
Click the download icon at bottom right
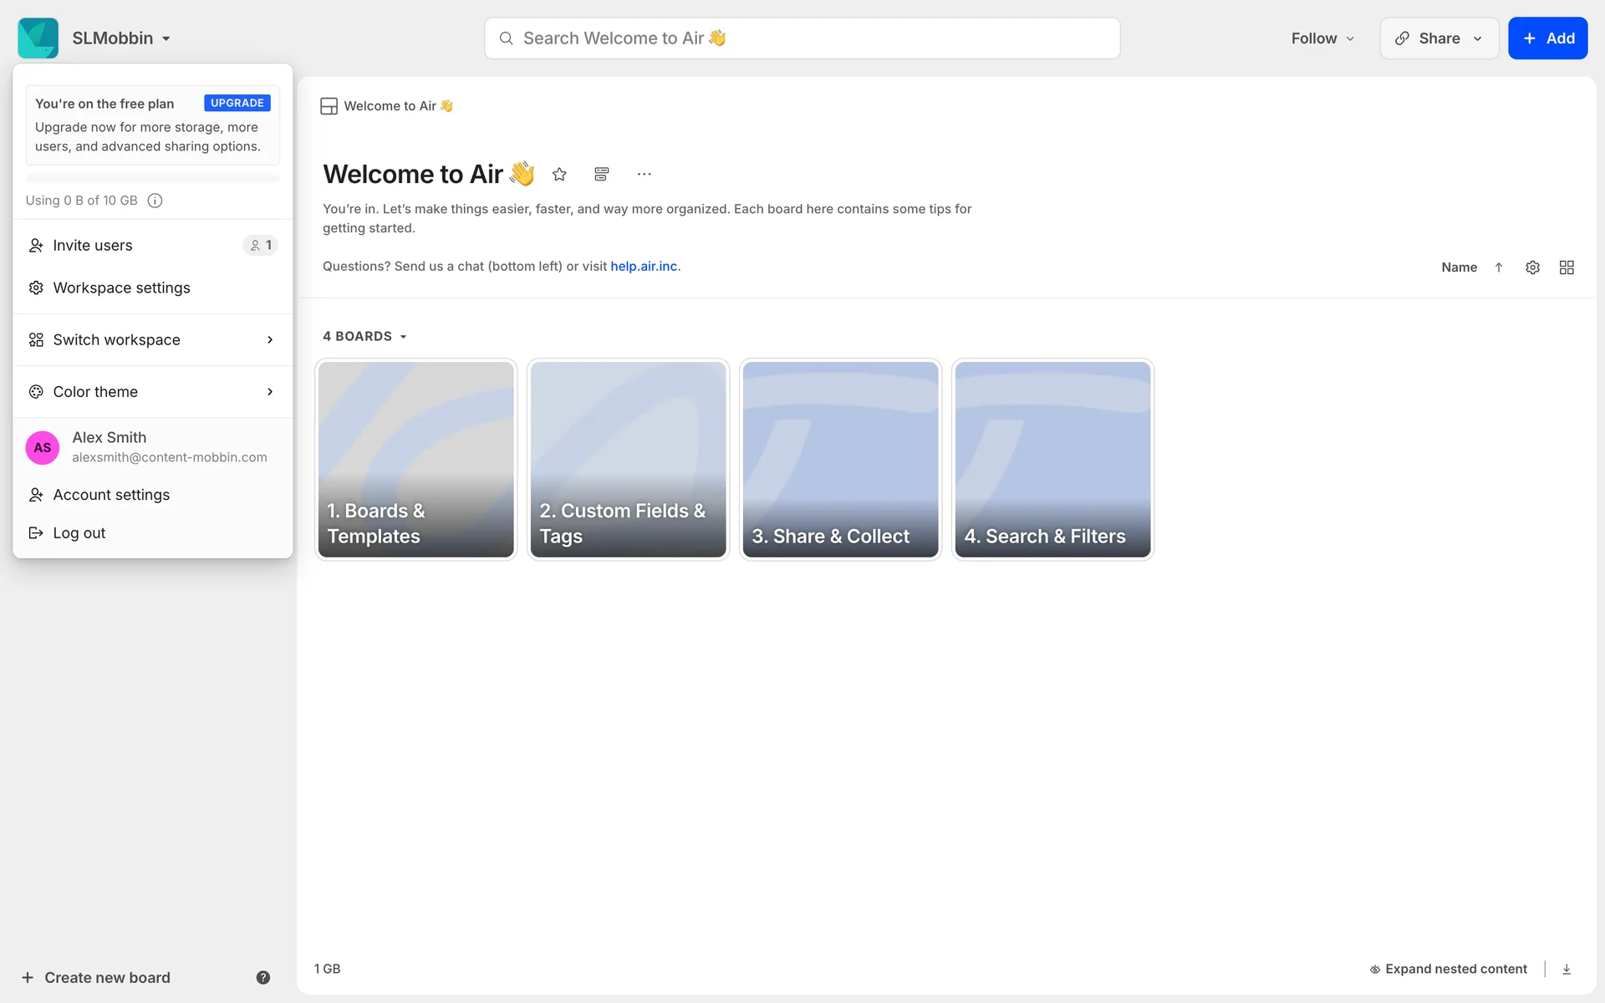pos(1567,969)
